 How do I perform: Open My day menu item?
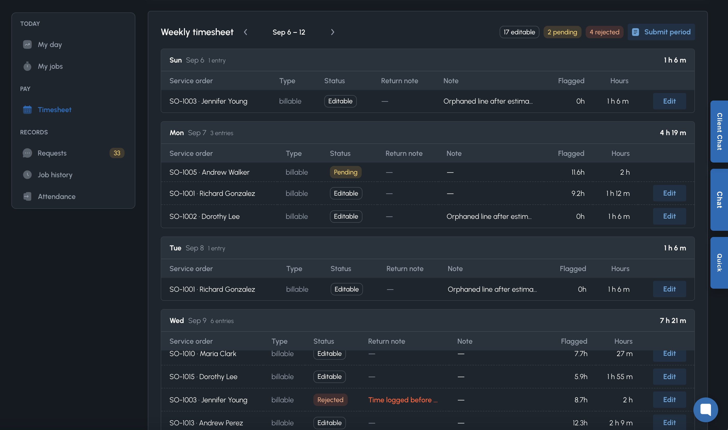[x=73, y=45]
